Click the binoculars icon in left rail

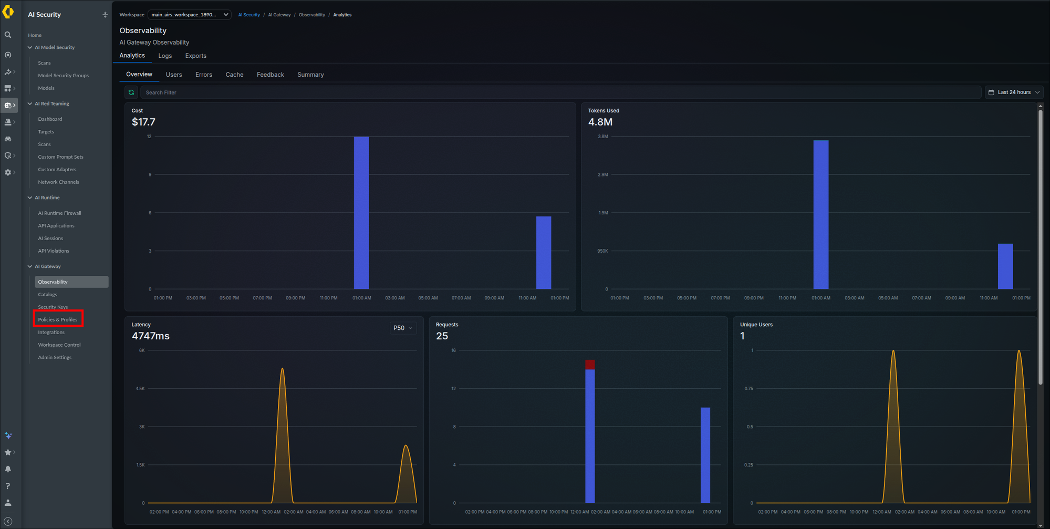8,139
